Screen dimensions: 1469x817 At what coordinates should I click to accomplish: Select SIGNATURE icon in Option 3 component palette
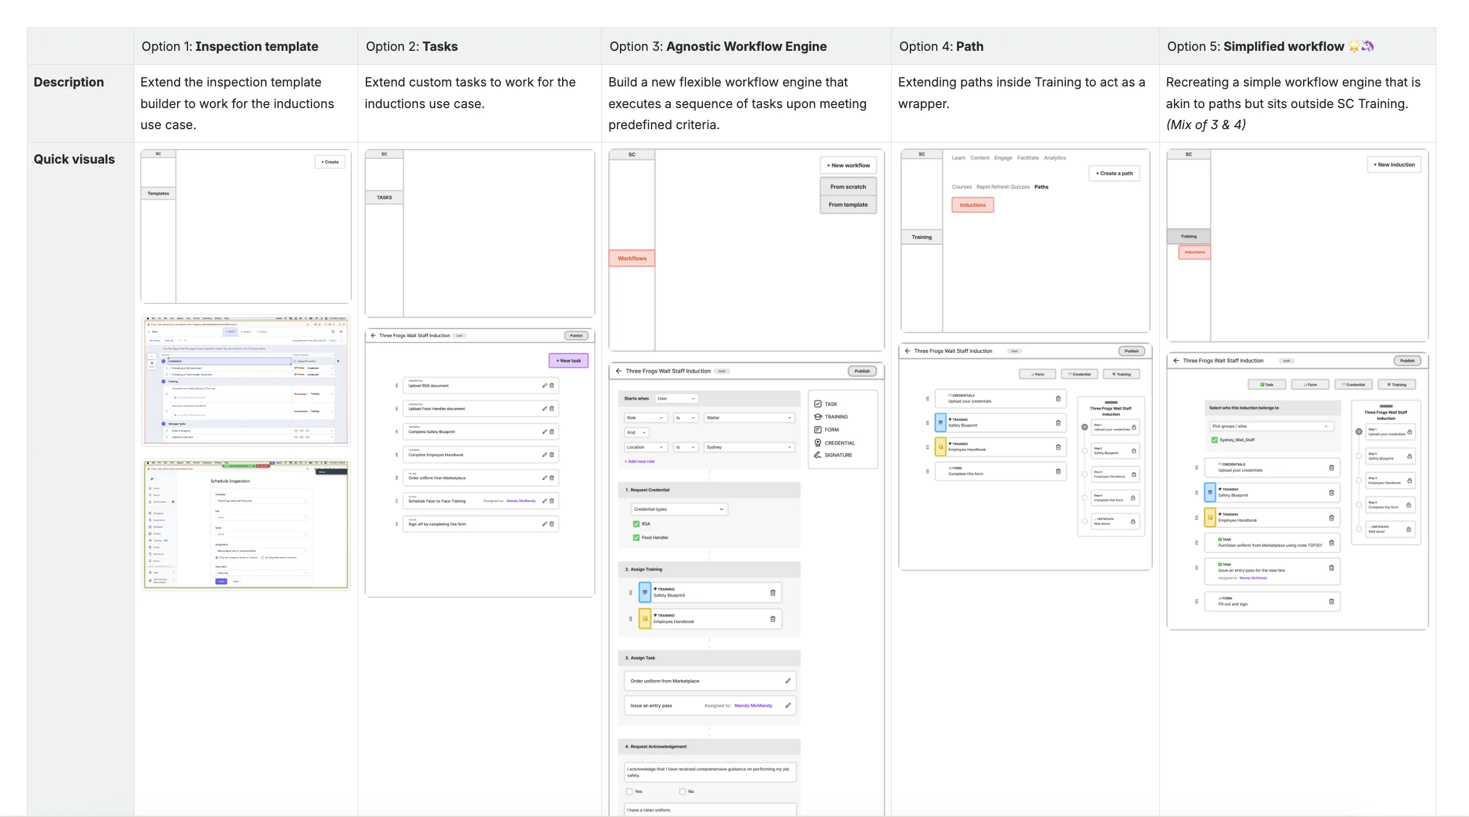(818, 455)
